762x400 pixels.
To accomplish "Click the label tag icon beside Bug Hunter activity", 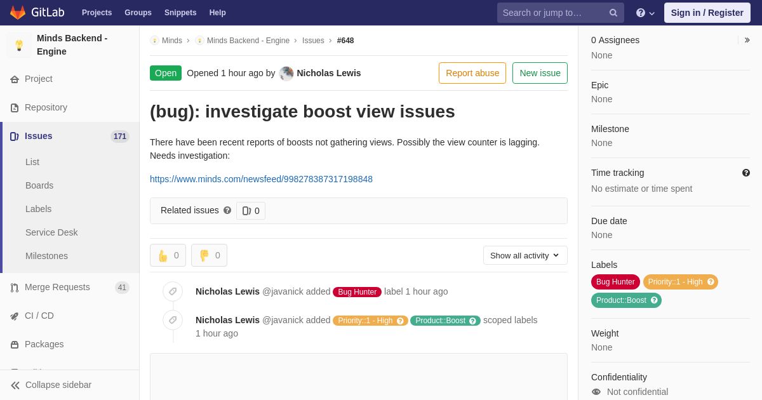I will pyautogui.click(x=173, y=291).
